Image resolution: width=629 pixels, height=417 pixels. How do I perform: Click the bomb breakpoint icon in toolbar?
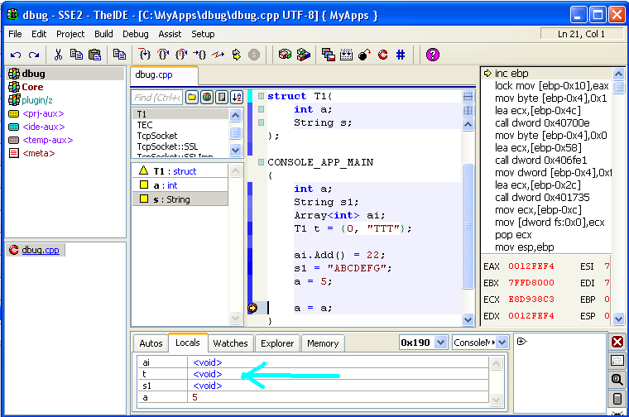tap(364, 55)
